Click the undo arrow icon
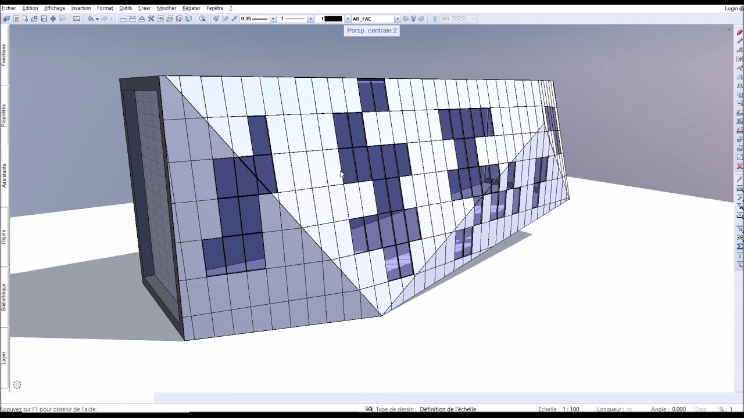 [x=90, y=19]
